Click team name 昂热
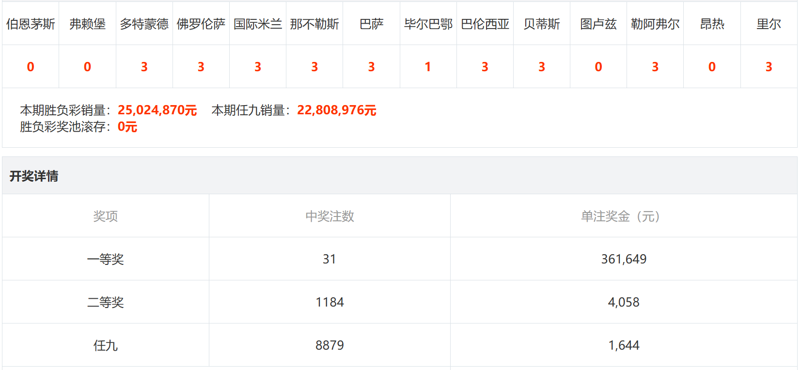Screen dimensions: 801x370 712,24
